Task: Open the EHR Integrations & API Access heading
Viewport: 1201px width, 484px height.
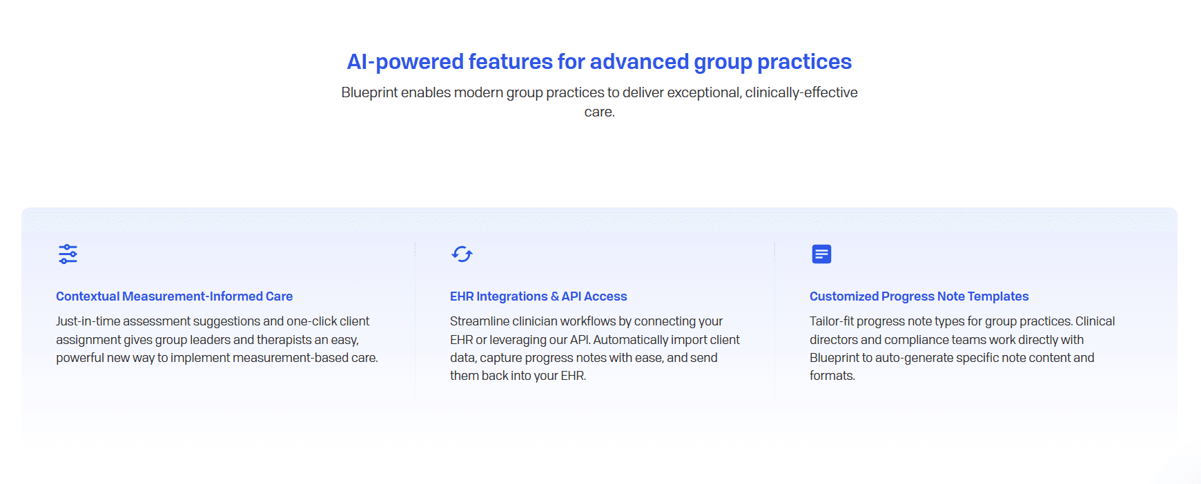Action: [x=538, y=296]
